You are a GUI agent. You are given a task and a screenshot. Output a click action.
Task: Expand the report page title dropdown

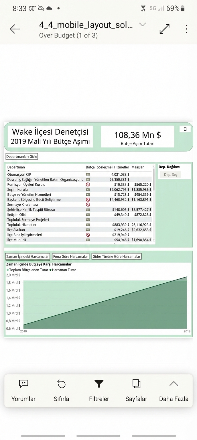point(142,25)
